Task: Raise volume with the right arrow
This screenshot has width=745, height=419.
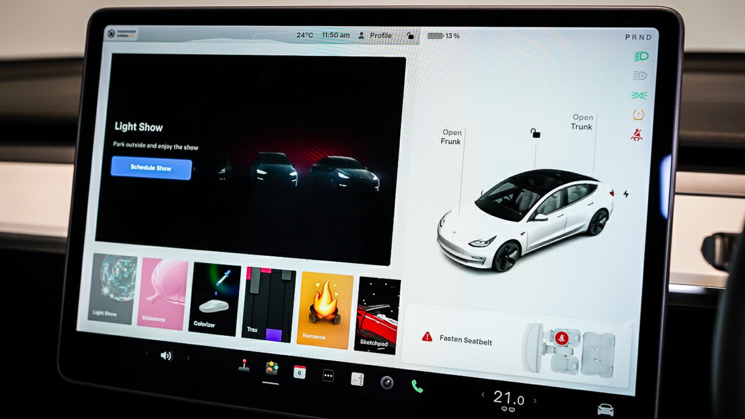Action: tap(188, 358)
